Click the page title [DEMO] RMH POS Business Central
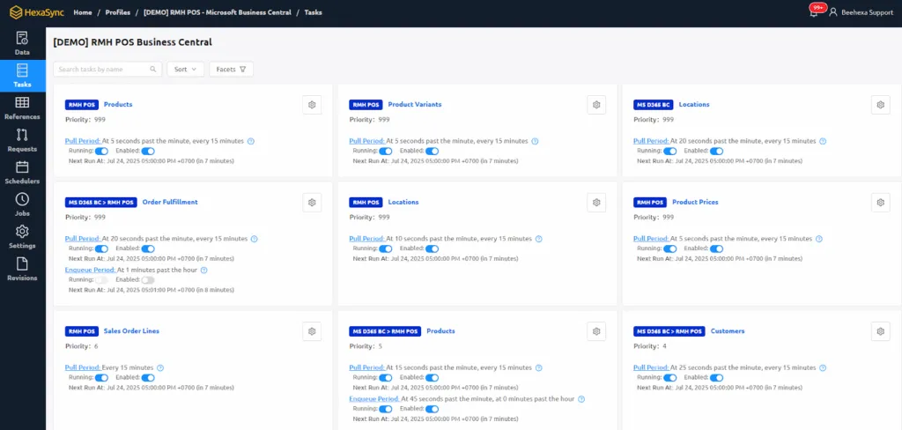This screenshot has width=902, height=430. (132, 42)
